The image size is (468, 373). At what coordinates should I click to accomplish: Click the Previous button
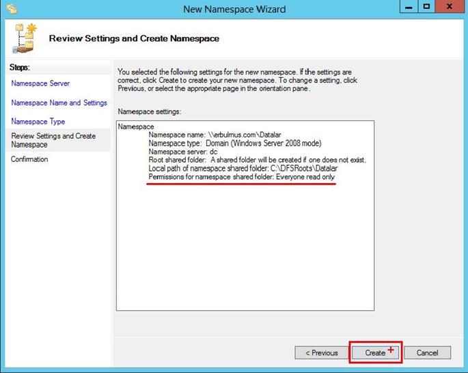click(321, 353)
